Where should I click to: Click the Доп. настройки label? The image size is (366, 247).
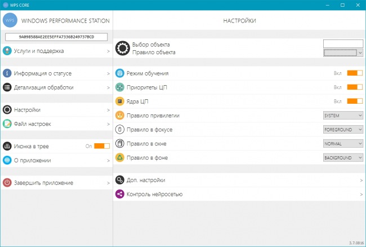click(146, 180)
